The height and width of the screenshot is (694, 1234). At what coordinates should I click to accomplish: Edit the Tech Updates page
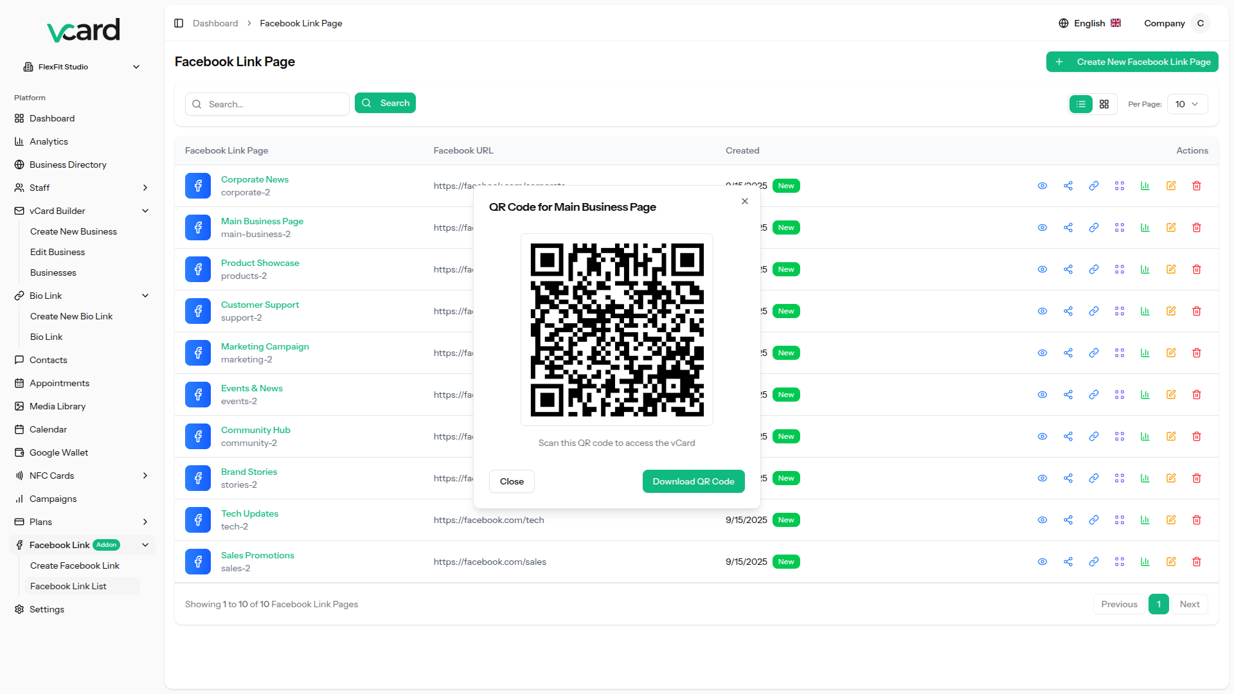[1171, 520]
